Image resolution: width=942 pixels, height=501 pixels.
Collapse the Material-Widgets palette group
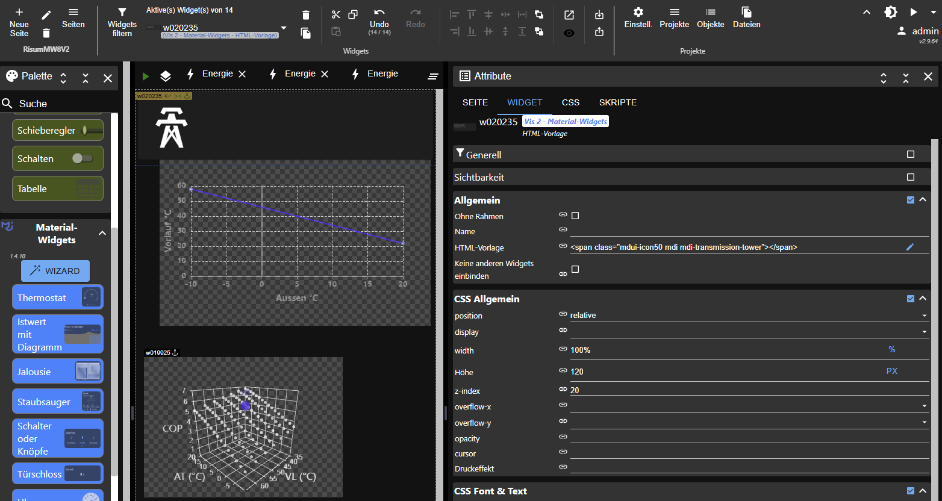tap(102, 233)
